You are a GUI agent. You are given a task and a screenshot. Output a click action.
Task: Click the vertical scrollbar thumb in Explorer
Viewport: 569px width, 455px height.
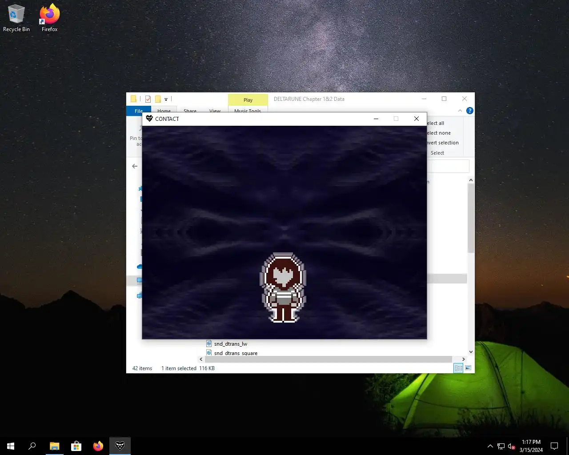[x=471, y=218]
